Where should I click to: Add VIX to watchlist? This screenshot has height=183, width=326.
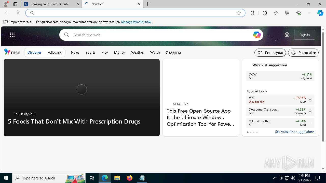[310, 100]
